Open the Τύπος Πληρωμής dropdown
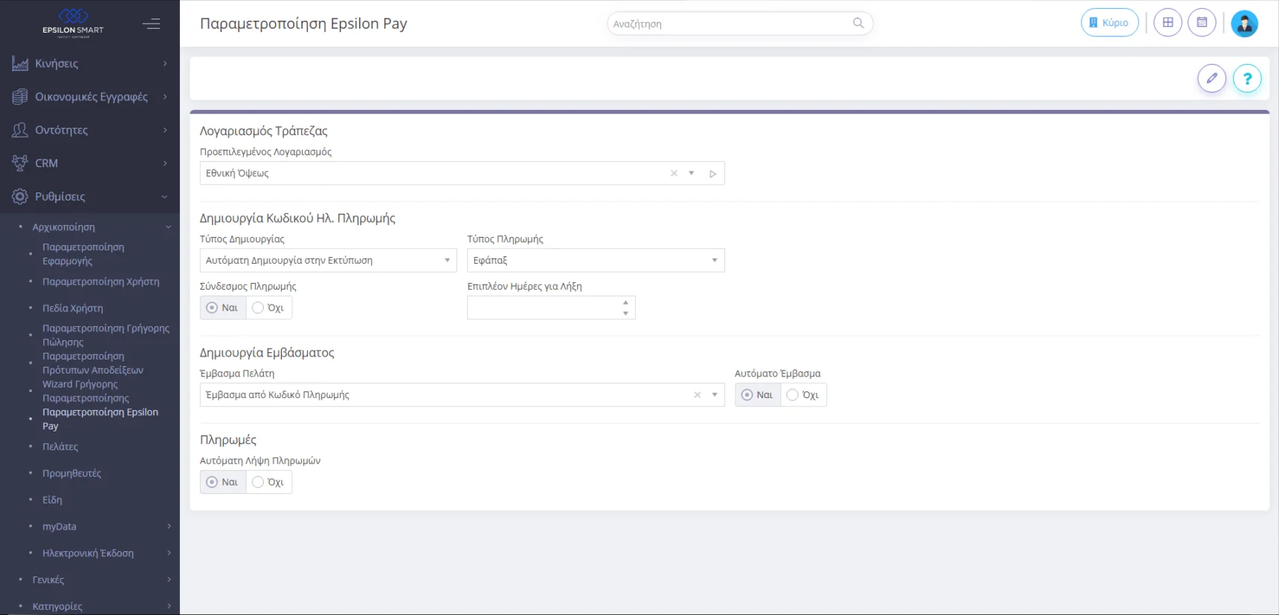The height and width of the screenshot is (615, 1279). click(x=596, y=261)
